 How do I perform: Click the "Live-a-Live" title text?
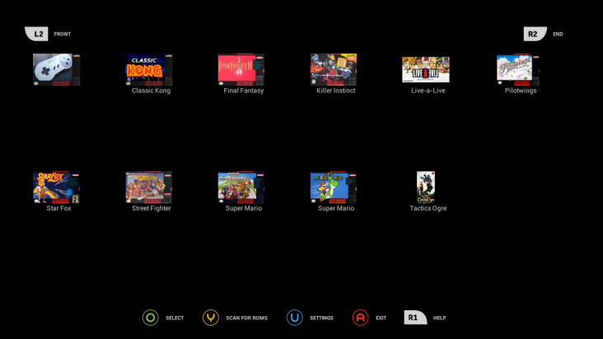428,91
